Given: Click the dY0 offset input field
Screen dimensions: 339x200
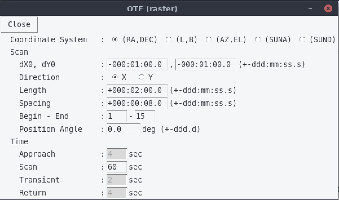Looking at the screenshot, I should (x=206, y=65).
